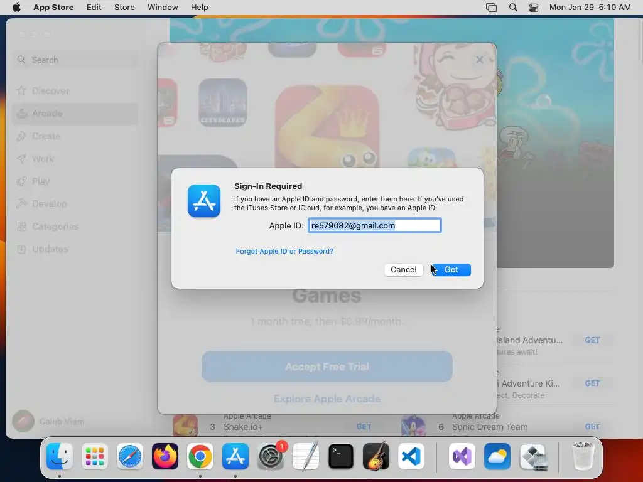
Task: Open the Apple menu
Action: [x=16, y=8]
